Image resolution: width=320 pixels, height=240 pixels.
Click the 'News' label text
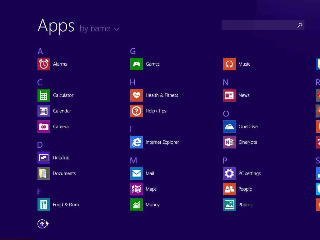244,95
